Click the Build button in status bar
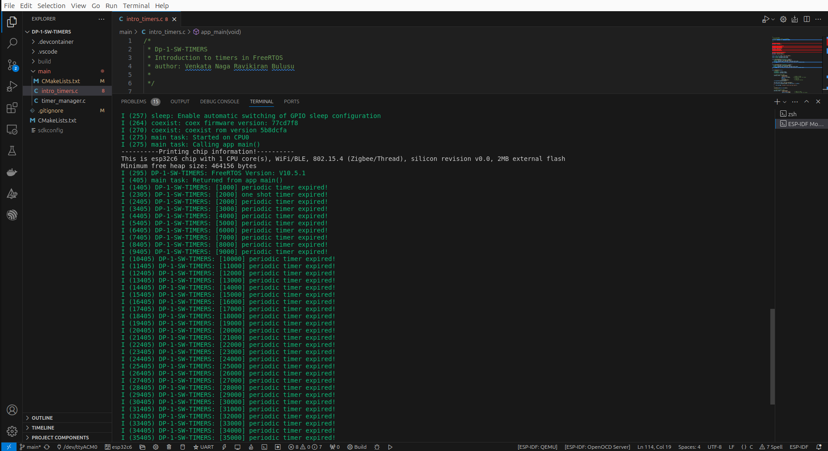This screenshot has height=451, width=828. tap(357, 447)
